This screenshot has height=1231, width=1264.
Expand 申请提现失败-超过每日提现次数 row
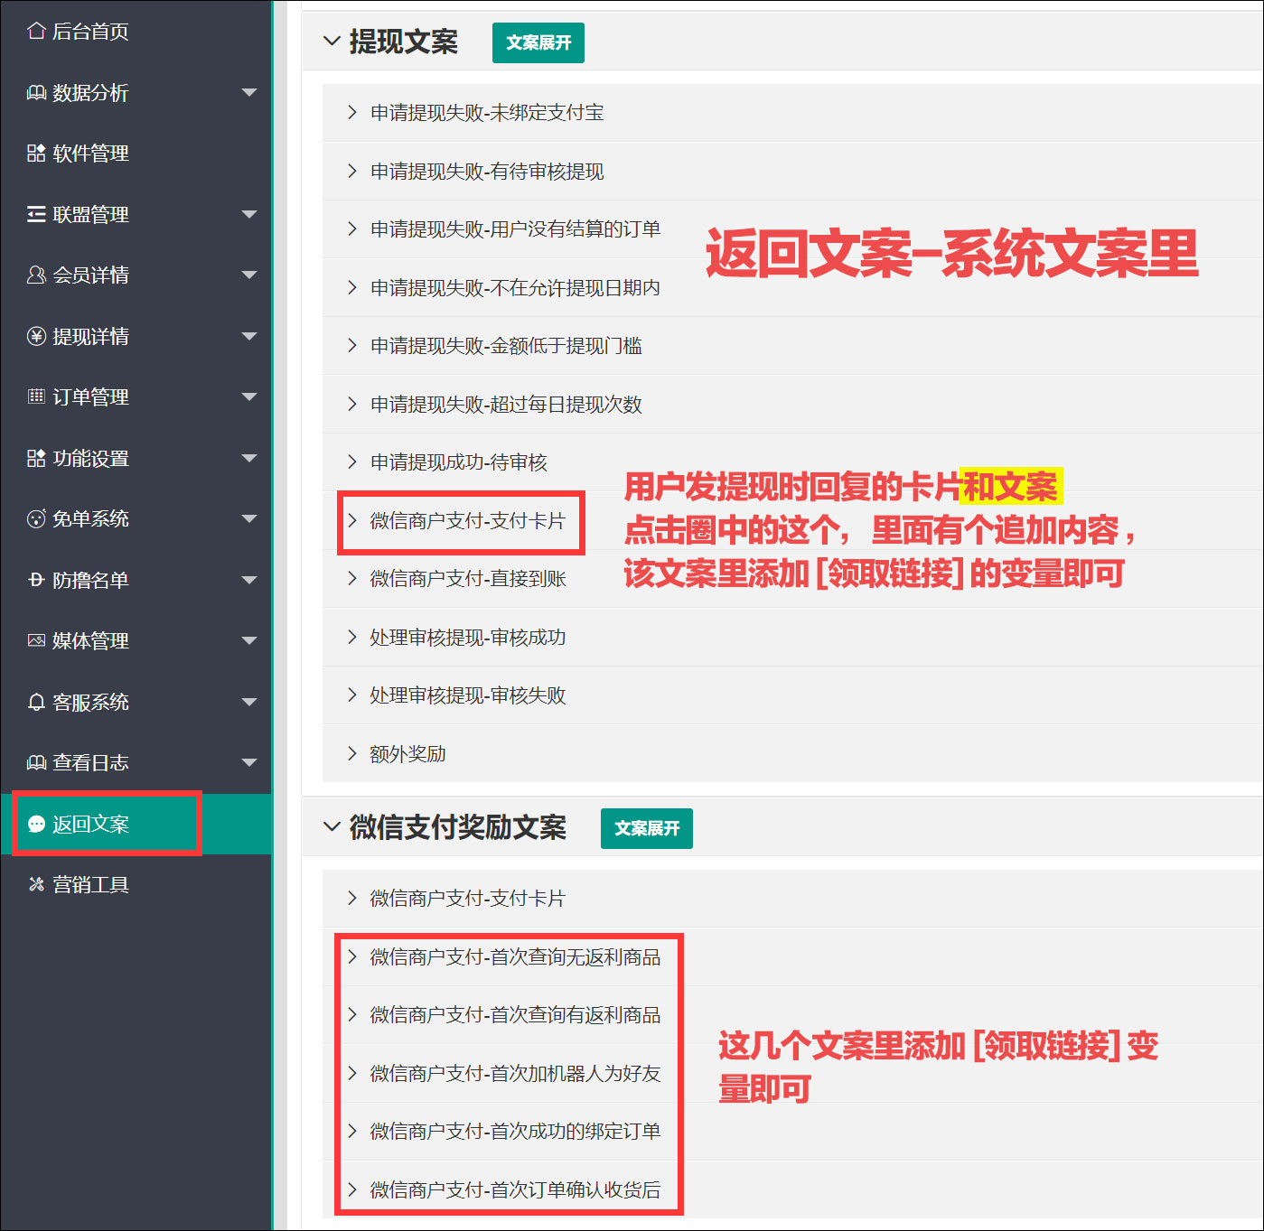(x=792, y=405)
